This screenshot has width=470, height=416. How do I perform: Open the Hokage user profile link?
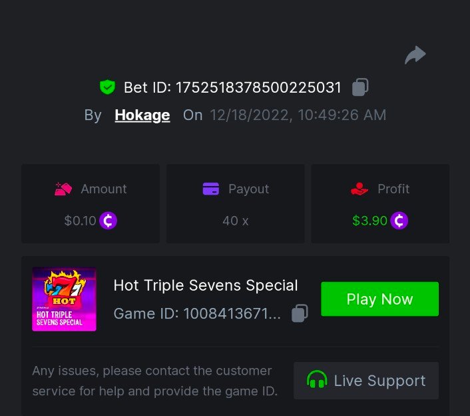pos(142,115)
